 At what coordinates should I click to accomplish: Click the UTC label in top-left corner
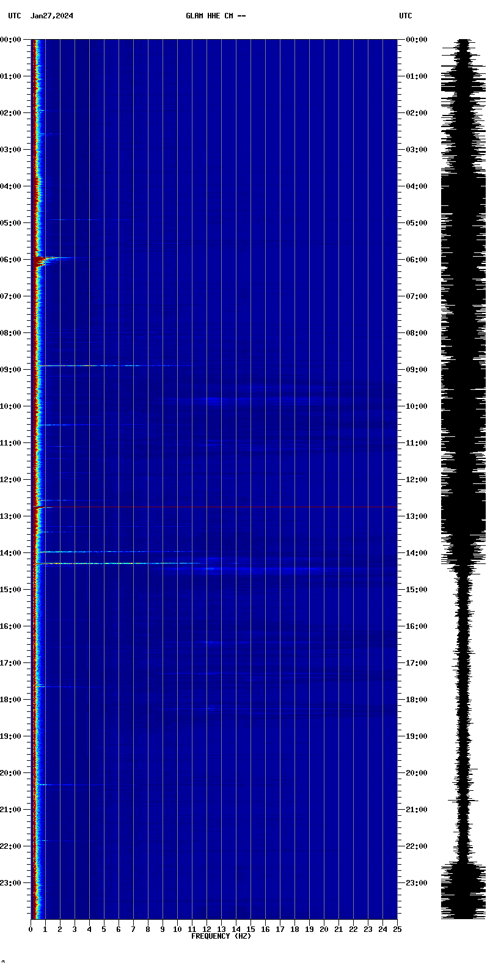tap(15, 16)
